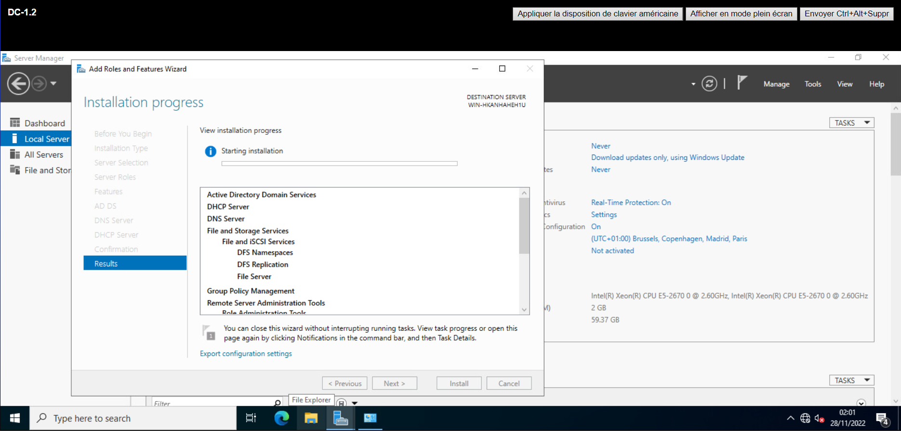Open the Action Center notifications icon
The width and height of the screenshot is (901, 431).
882,419
